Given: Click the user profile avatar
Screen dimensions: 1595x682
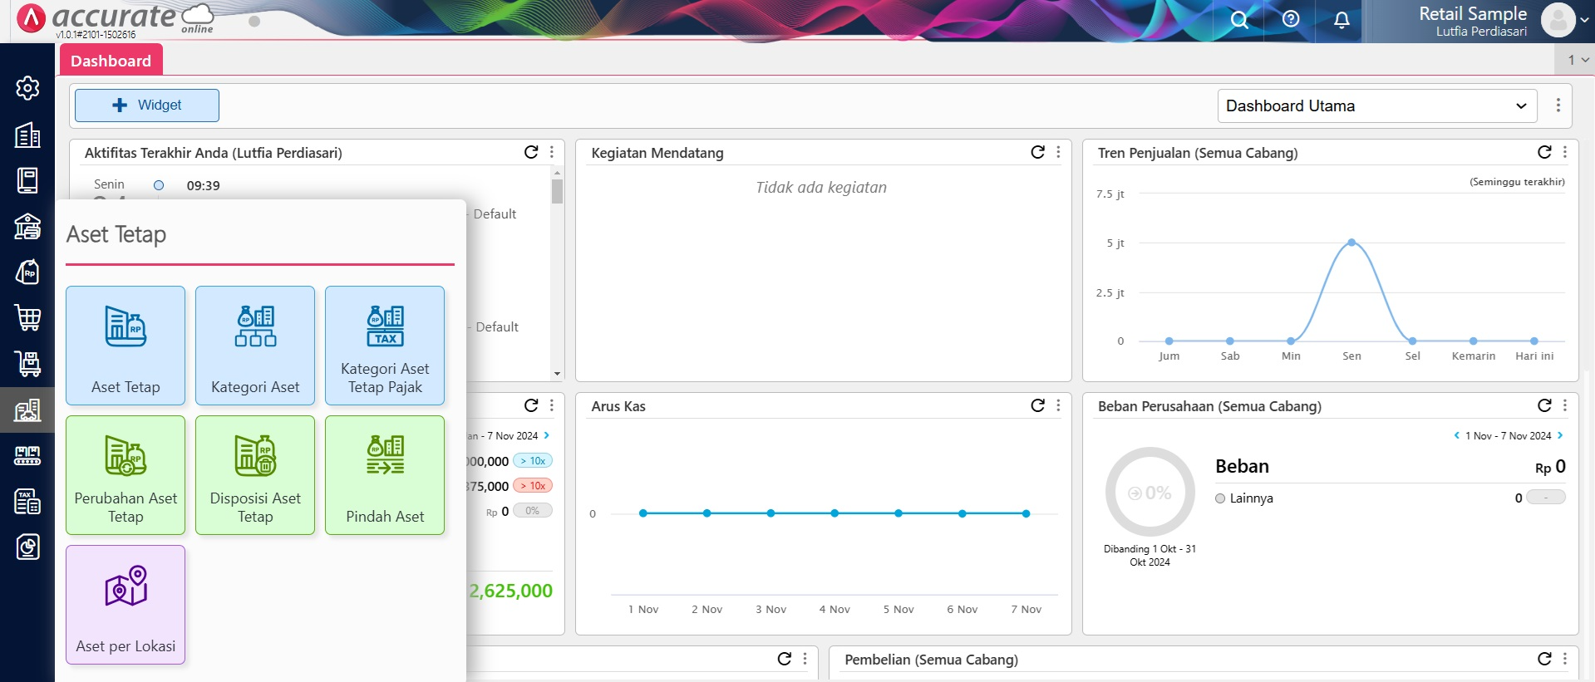Looking at the screenshot, I should [1558, 20].
